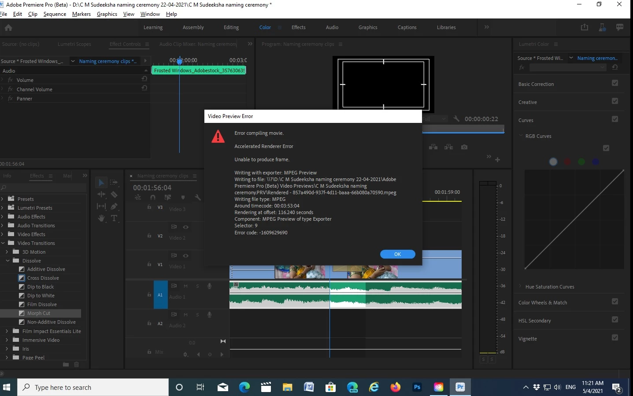Select the Selection tool in the Tools panel
The height and width of the screenshot is (396, 633).
click(x=101, y=182)
